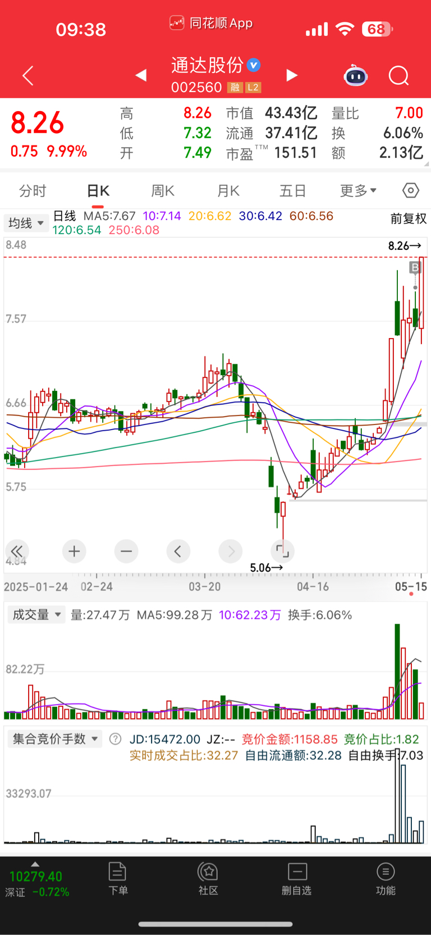Screen dimensions: 431x935
Task: Tap the 融 margin trading badge
Action: pyautogui.click(x=235, y=88)
